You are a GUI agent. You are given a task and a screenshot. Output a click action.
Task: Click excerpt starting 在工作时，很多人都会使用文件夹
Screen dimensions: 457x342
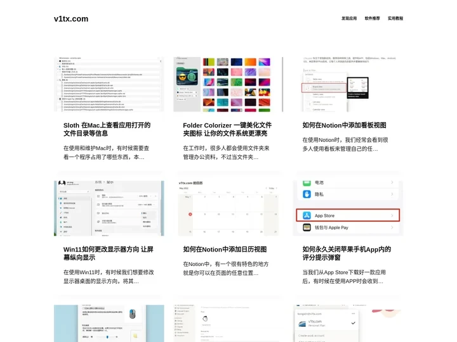point(226,153)
